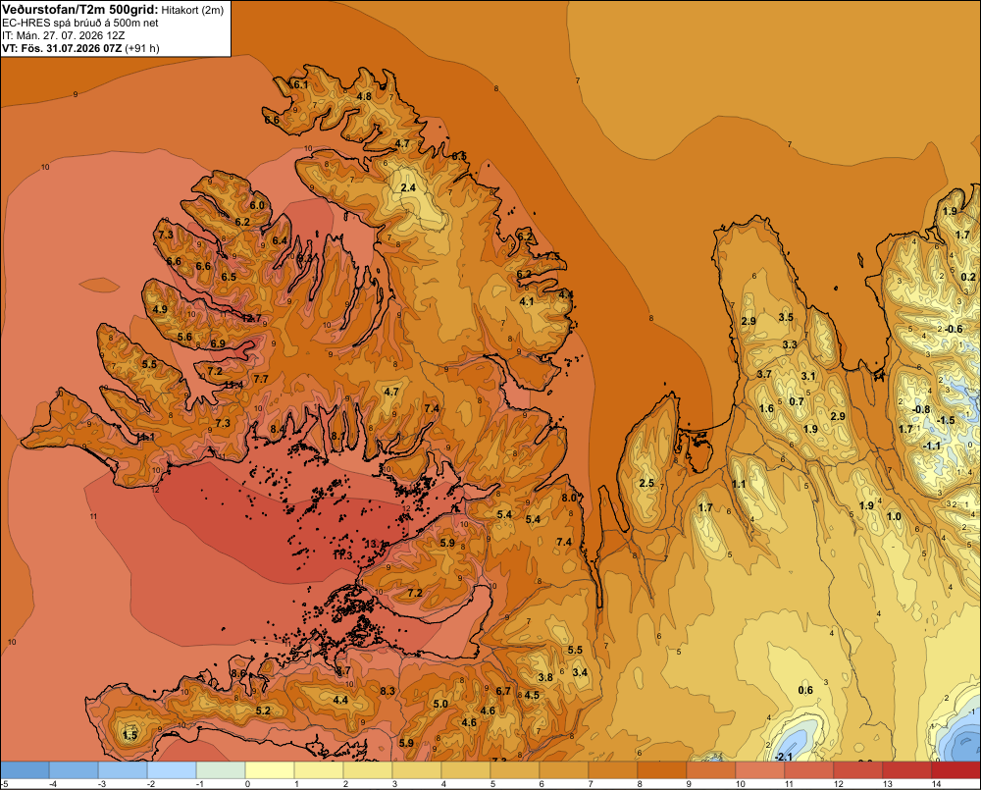981x790 pixels.
Task: Click the 5.2 temperature value
Action: (x=263, y=711)
